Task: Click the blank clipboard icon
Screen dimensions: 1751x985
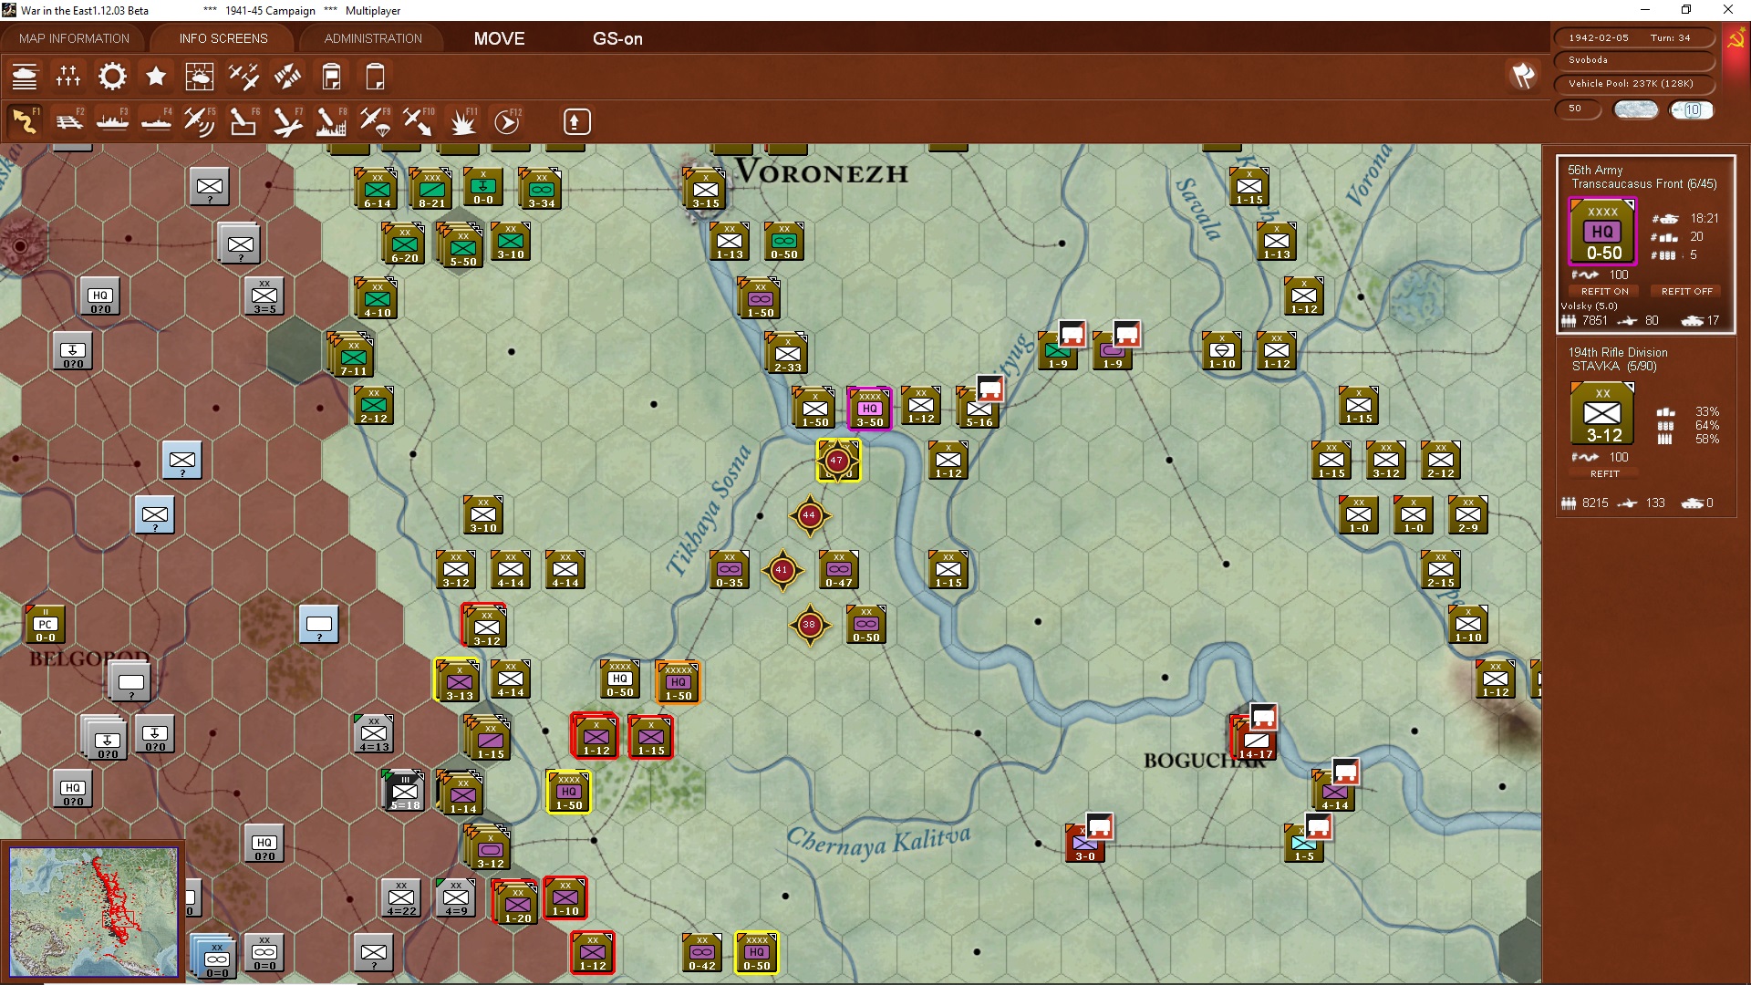Action: [x=375, y=77]
